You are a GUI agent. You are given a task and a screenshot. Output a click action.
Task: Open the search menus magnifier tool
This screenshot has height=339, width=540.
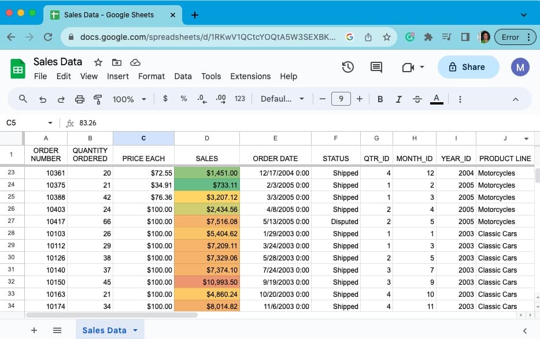click(23, 99)
